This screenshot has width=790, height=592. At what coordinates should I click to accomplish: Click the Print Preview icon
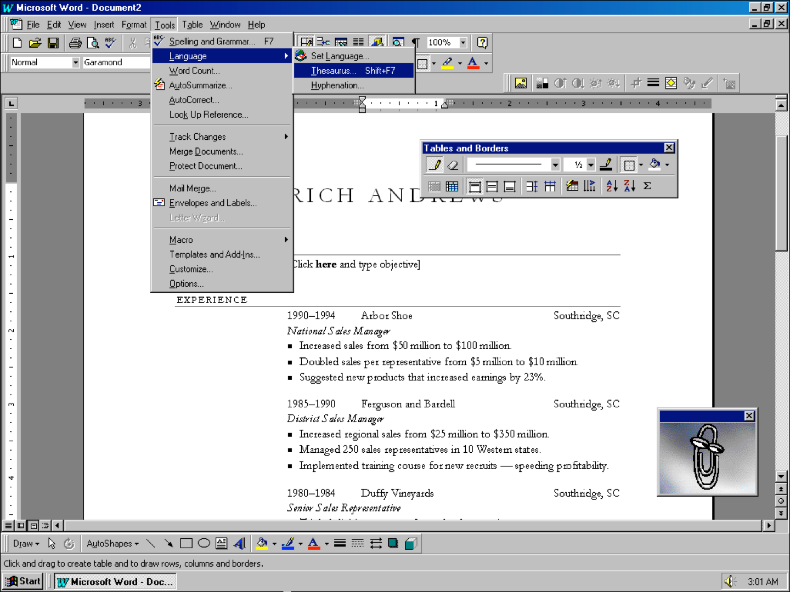click(x=93, y=43)
